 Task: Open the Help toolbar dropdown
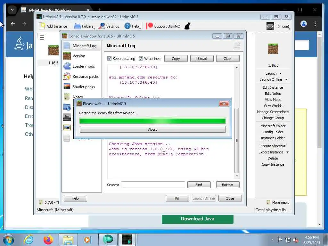[132, 26]
